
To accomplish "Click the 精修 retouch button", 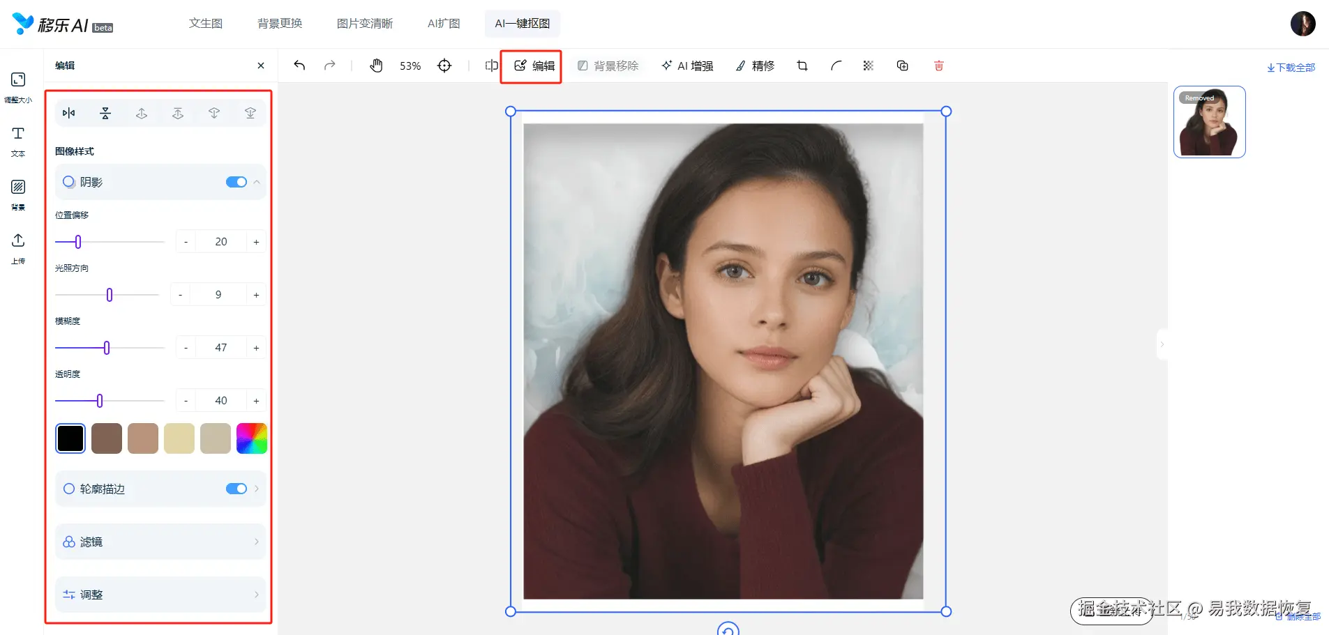I will point(755,66).
